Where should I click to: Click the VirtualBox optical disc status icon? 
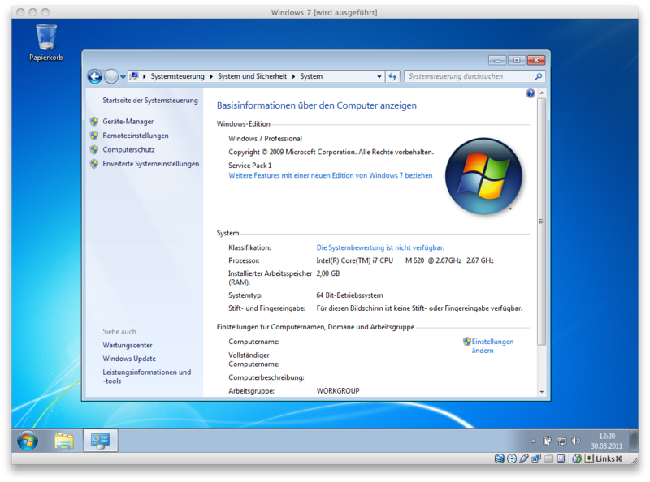click(512, 458)
